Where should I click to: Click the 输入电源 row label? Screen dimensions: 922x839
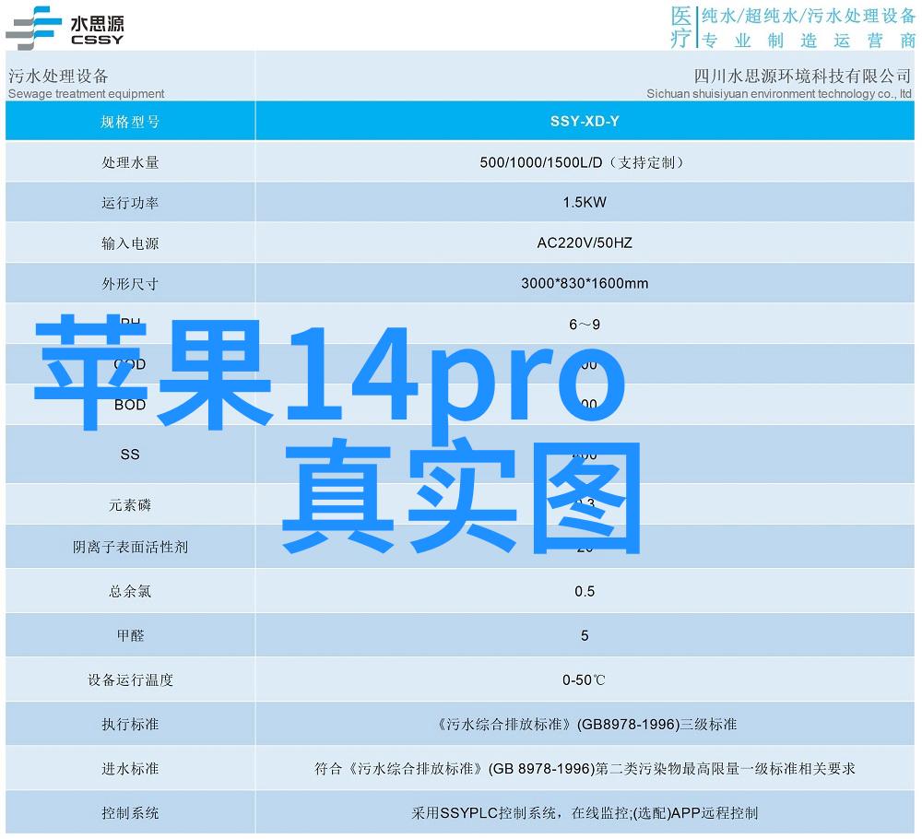point(130,243)
